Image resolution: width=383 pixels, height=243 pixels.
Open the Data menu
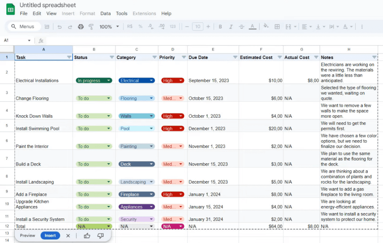105,13
